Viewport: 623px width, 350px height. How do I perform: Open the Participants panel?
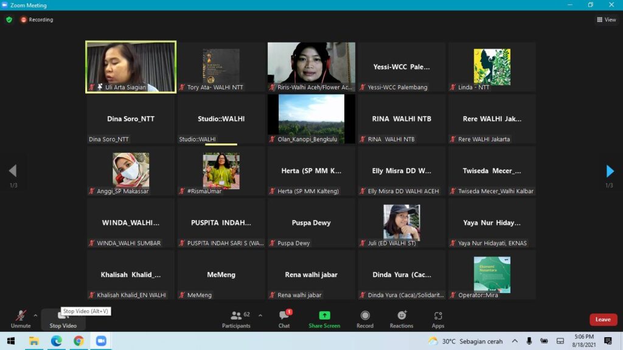pos(236,318)
